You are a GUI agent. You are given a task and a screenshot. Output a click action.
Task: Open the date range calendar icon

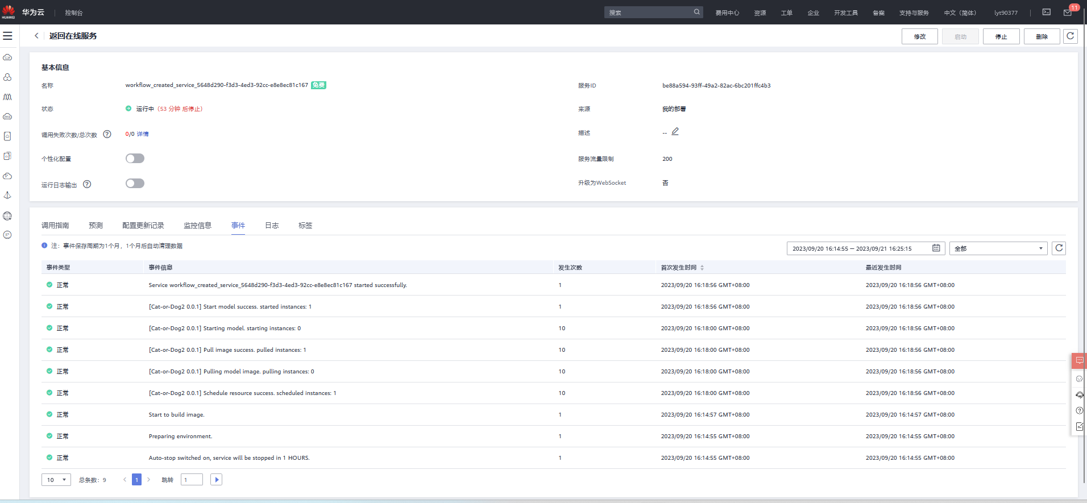936,248
